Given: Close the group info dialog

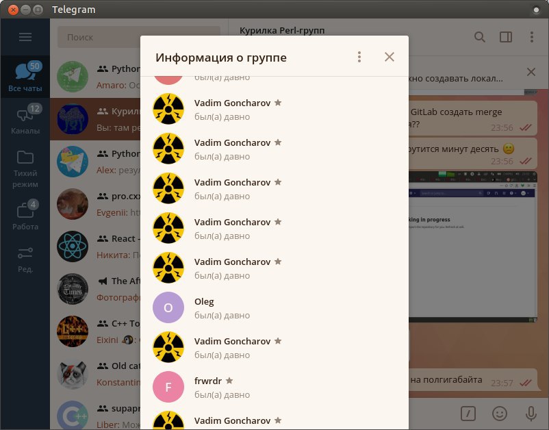Looking at the screenshot, I should (390, 57).
